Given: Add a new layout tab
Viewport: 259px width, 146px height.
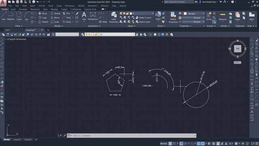Looking at the screenshot, I should 36,140.
